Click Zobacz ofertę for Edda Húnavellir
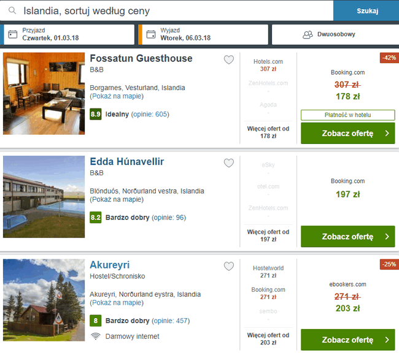 coord(347,237)
